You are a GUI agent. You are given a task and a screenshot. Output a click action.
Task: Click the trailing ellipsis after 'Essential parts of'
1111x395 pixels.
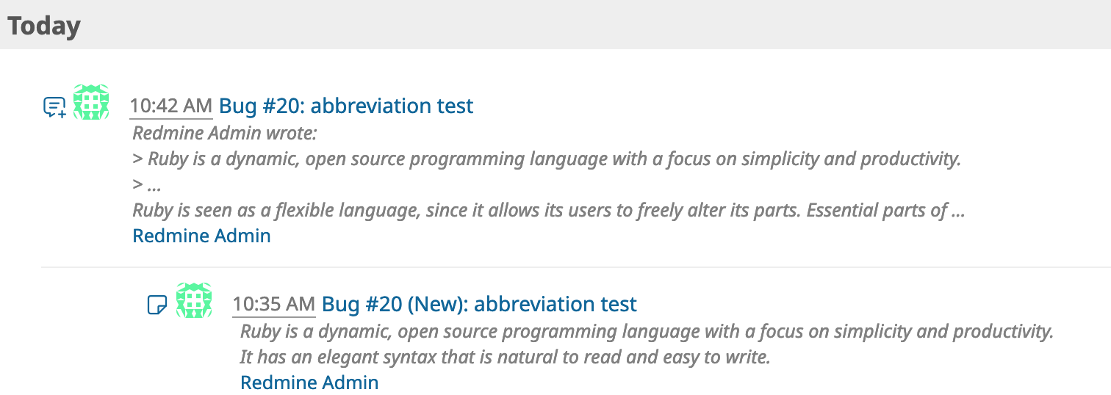957,213
